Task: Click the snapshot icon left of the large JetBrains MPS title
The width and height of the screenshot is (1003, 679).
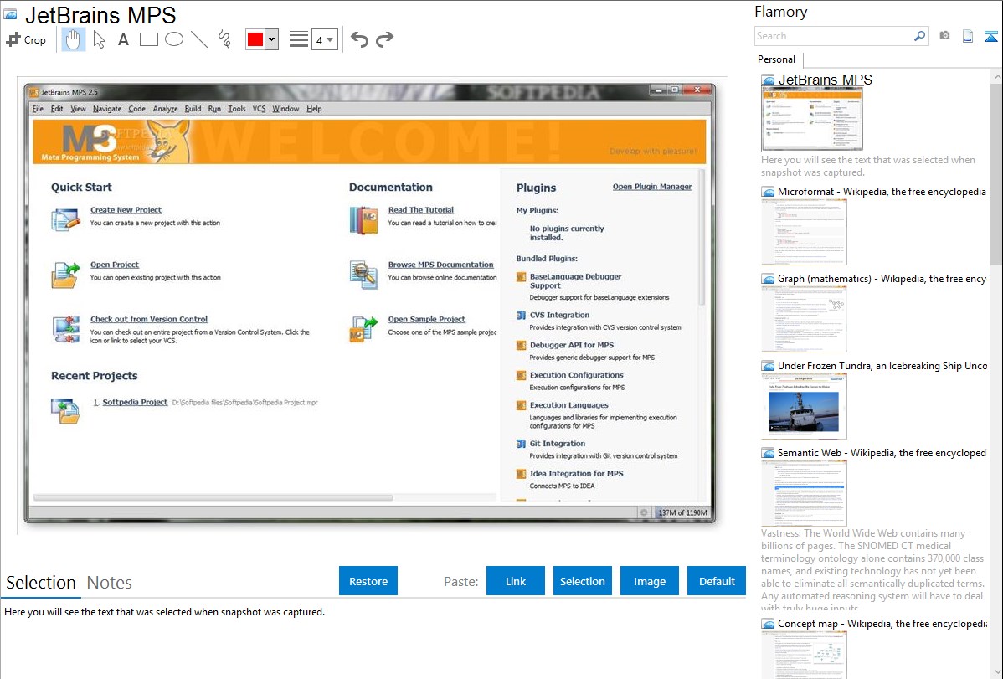Action: click(x=10, y=15)
